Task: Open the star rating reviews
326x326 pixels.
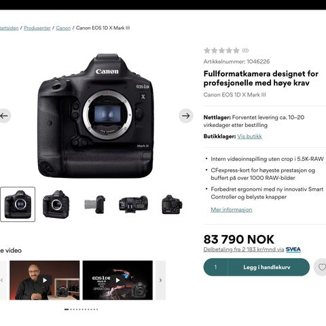Action: pos(226,50)
